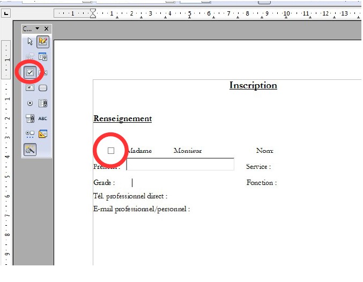The image size is (363, 282).
Task: Pick the Formatted Field control
Action: point(30,88)
